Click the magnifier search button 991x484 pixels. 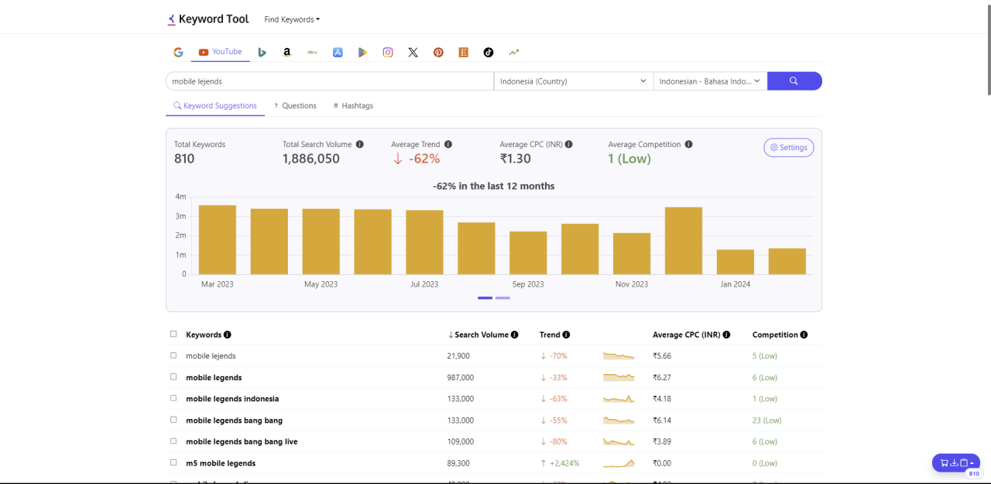tap(794, 81)
